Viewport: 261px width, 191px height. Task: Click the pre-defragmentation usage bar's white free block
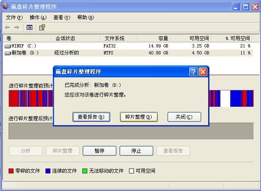tap(225, 99)
